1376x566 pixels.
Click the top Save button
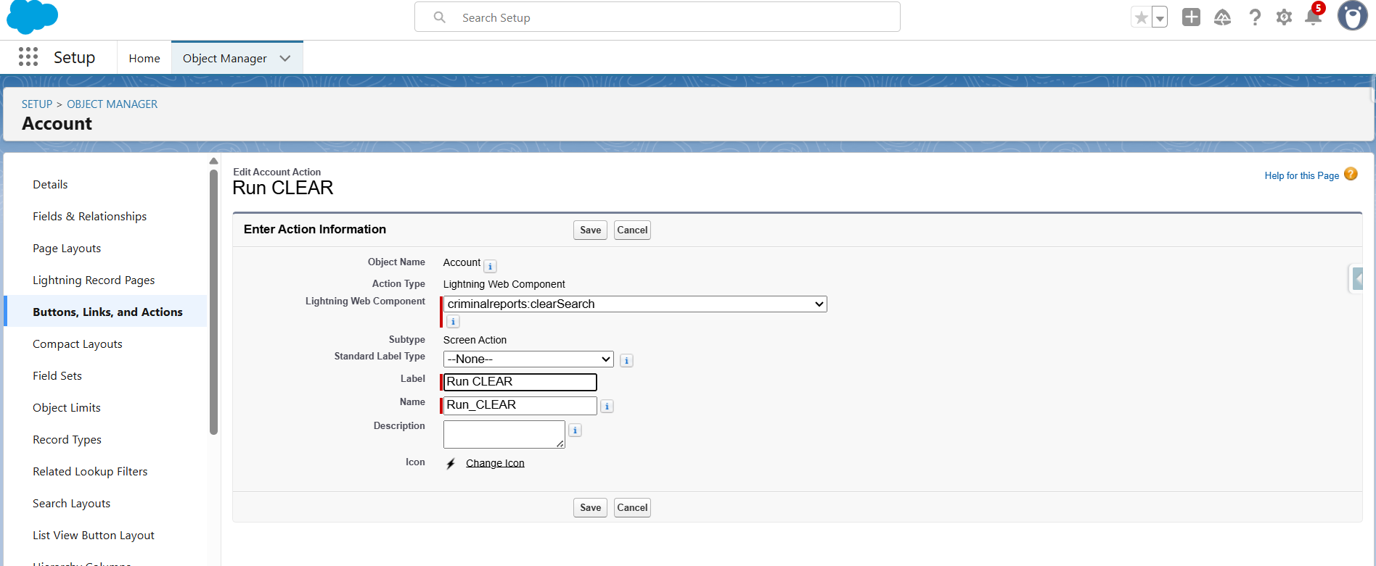tap(590, 230)
